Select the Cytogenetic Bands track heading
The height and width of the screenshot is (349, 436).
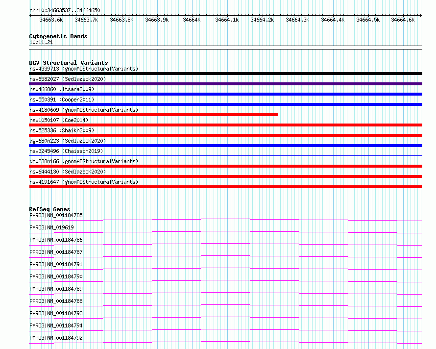point(58,36)
